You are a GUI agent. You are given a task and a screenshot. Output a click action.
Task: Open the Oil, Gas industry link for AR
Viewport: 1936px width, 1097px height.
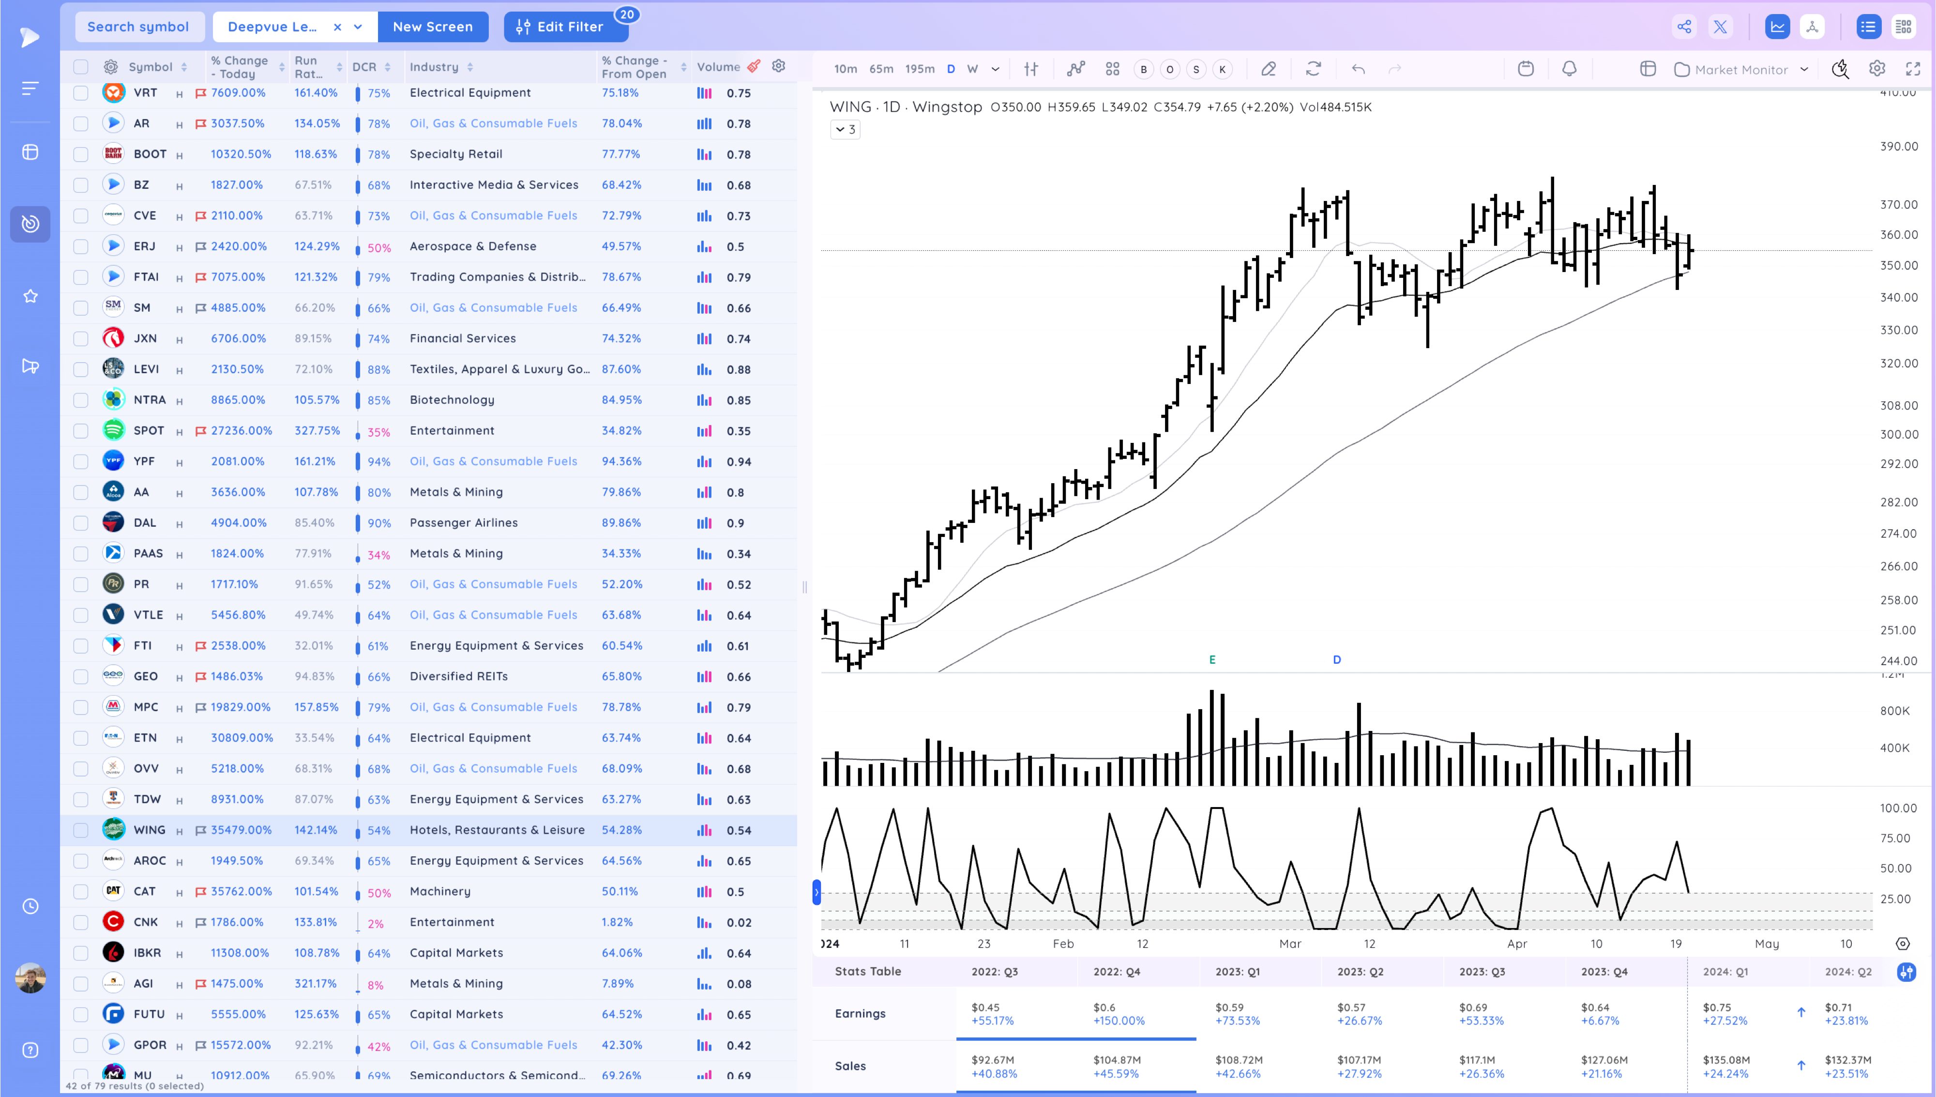coord(493,123)
